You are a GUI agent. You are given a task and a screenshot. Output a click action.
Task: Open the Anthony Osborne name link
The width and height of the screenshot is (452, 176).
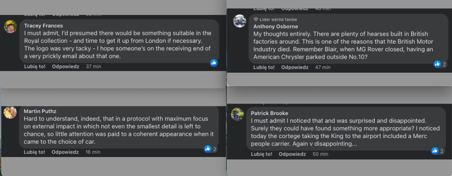coord(275,26)
